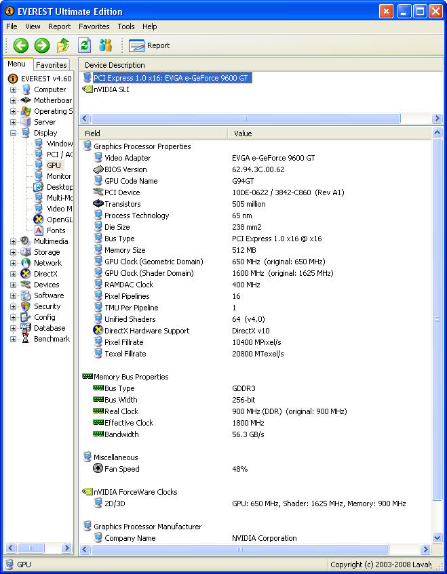Click the Field column header
447x574 pixels.
point(154,134)
